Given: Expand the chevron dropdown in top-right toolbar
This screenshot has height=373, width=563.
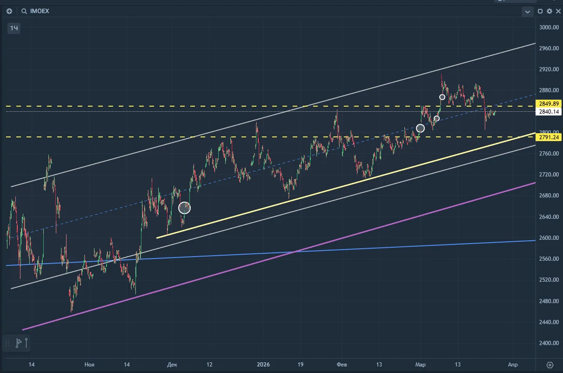Looking at the screenshot, I should click(527, 11).
